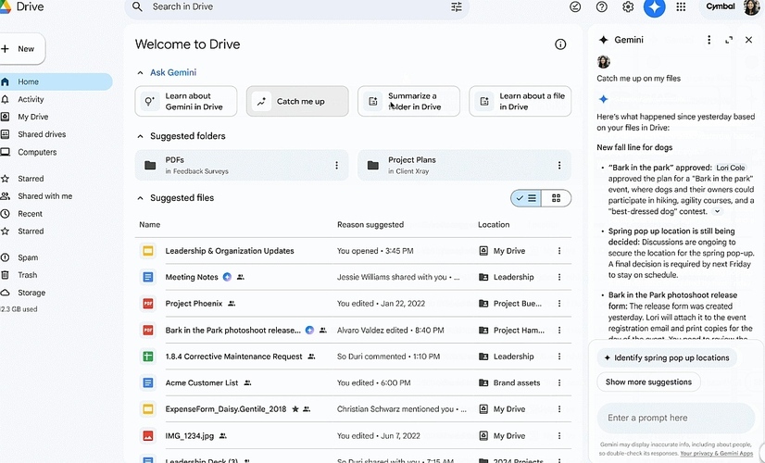The width and height of the screenshot is (765, 463).
Task: Open more actions for Meeting Notes row
Action: click(559, 277)
